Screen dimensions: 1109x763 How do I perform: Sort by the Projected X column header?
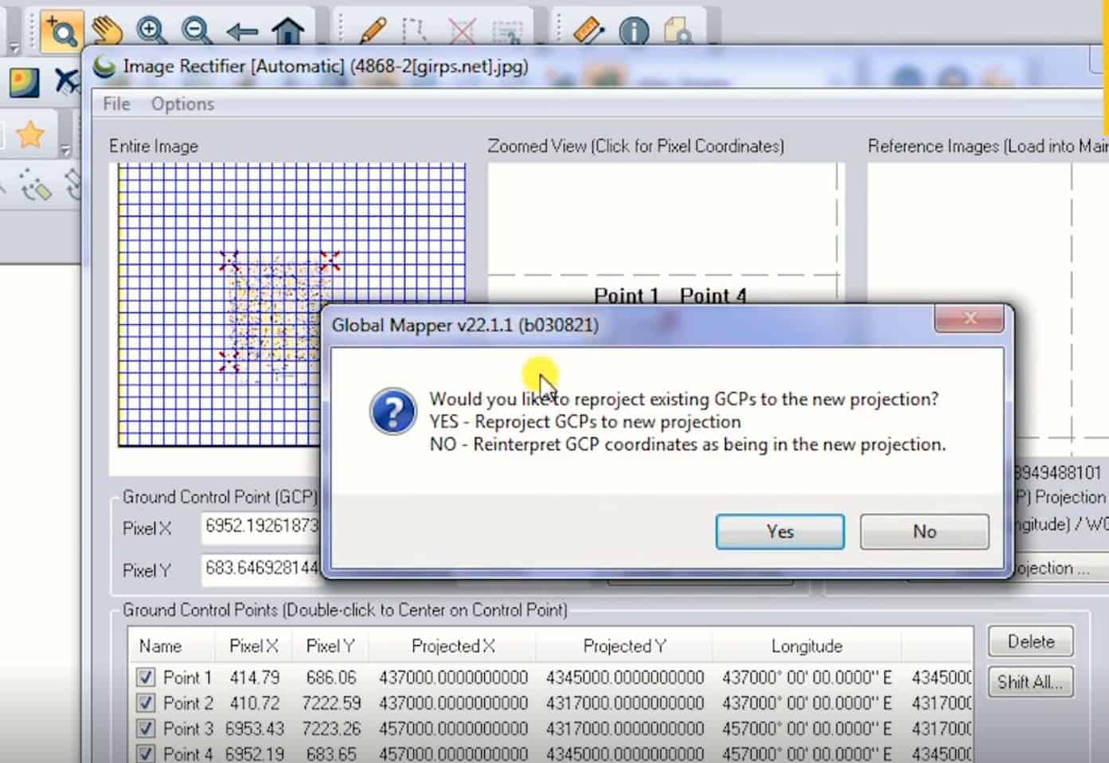453,646
